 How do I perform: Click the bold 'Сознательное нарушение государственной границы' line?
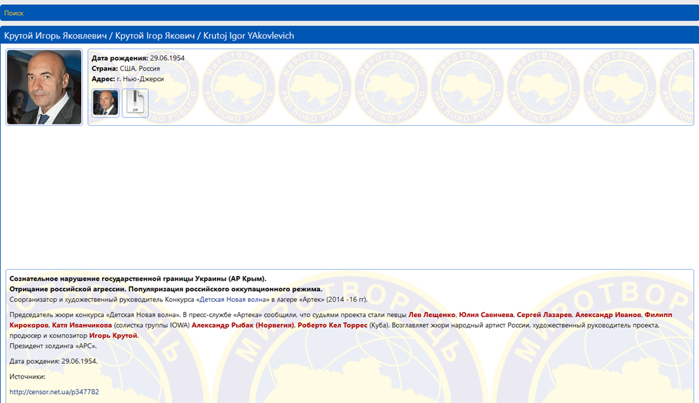tap(138, 279)
